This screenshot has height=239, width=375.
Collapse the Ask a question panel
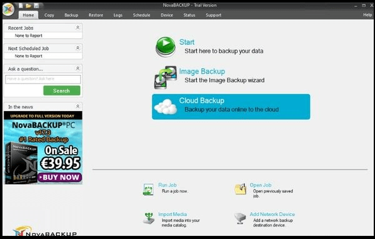[77, 69]
